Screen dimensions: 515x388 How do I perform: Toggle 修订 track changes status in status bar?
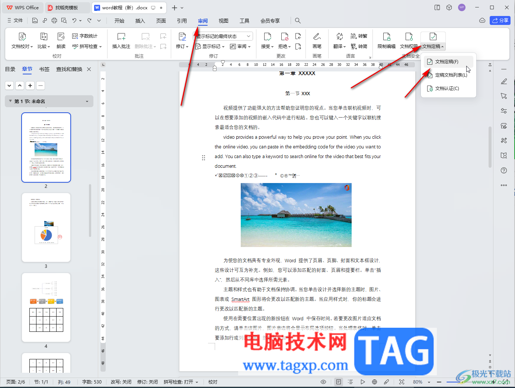[x=147, y=382]
